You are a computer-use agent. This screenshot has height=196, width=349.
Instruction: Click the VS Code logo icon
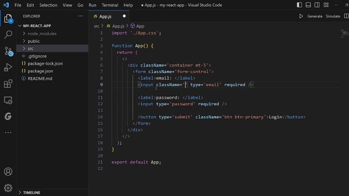pos(6,5)
